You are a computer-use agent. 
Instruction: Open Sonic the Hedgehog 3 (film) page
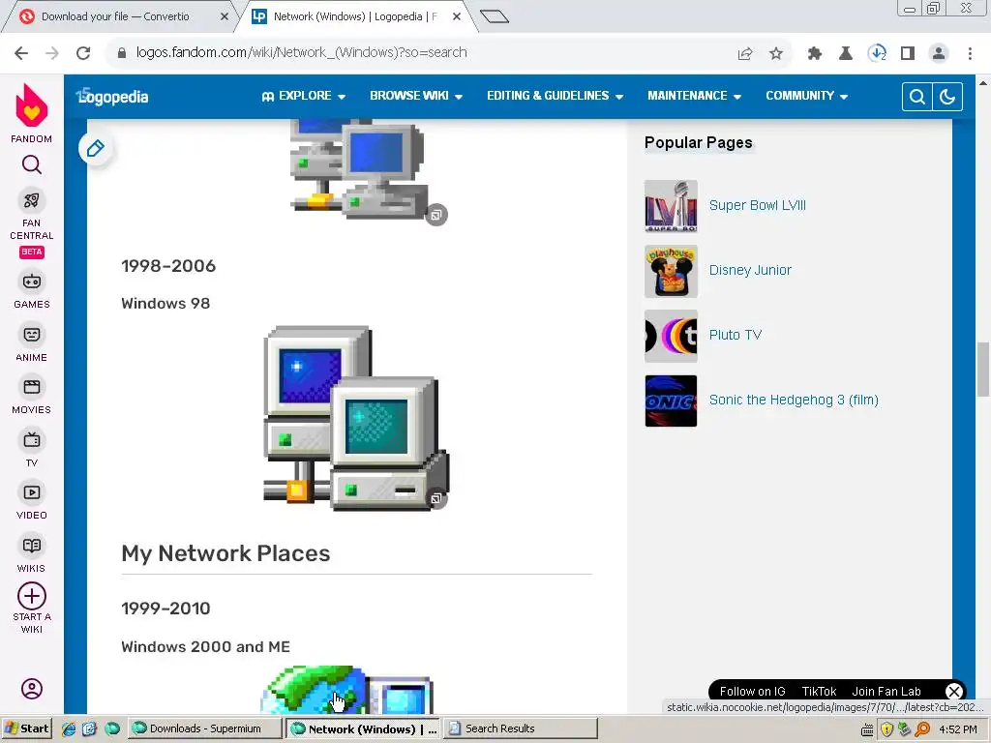[x=794, y=400]
